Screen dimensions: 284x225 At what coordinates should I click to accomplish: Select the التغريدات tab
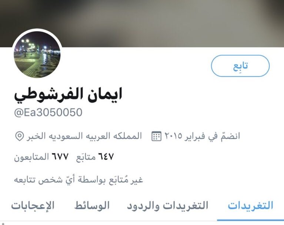(x=251, y=206)
